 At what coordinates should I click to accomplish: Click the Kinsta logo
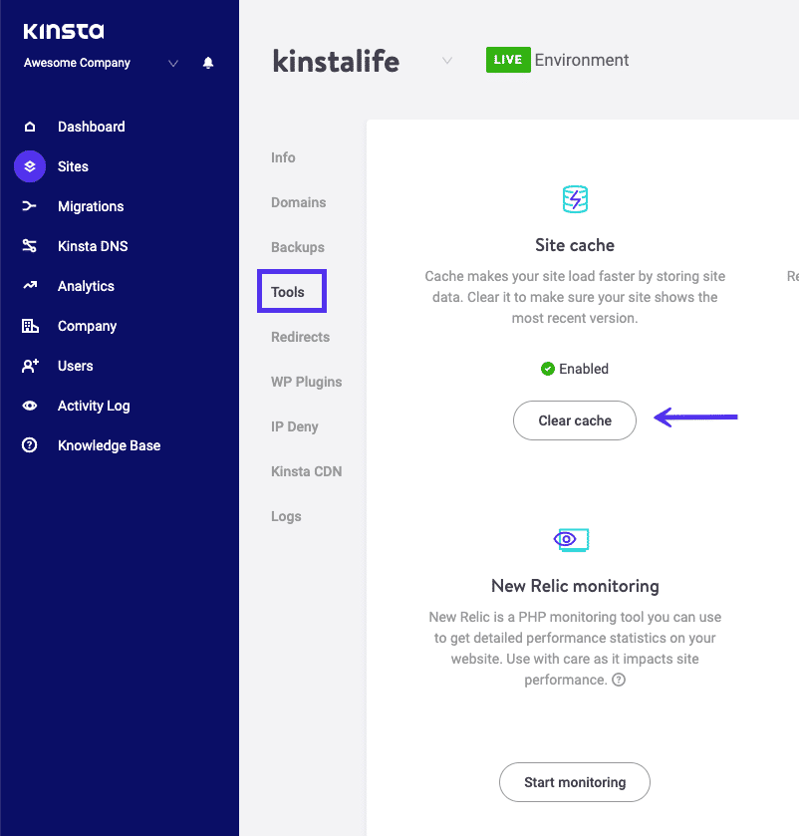pos(64,30)
